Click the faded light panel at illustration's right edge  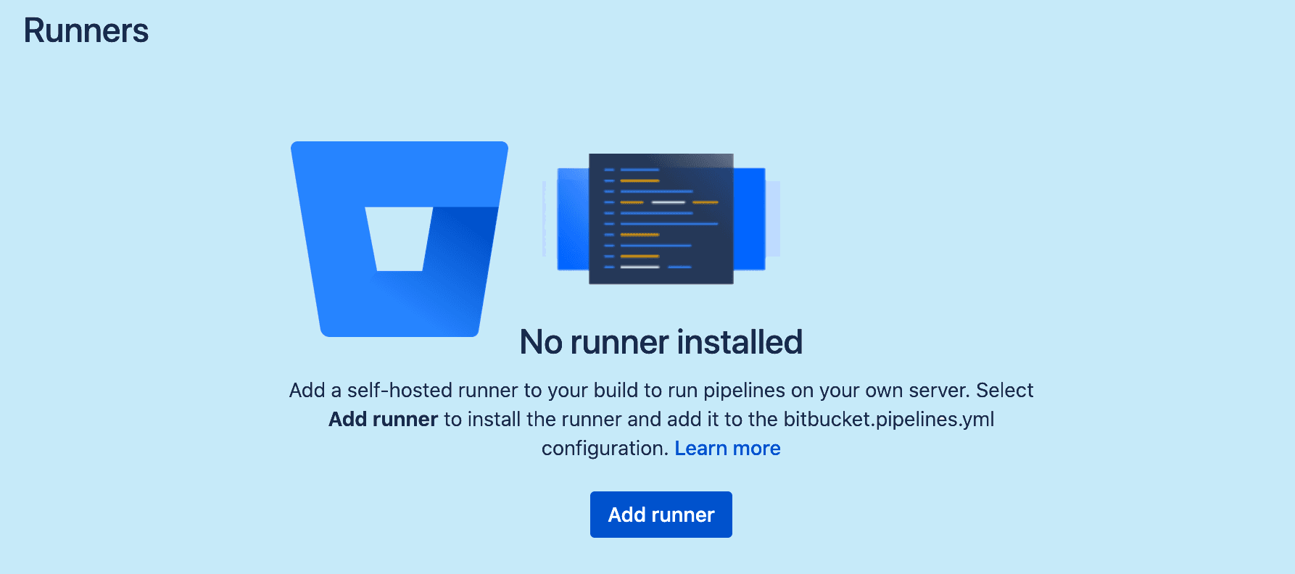[773, 218]
